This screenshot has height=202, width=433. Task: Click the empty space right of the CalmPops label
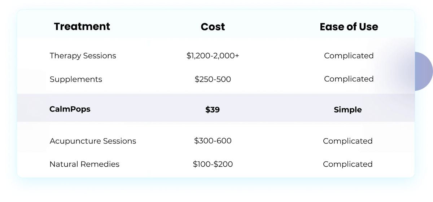144,109
